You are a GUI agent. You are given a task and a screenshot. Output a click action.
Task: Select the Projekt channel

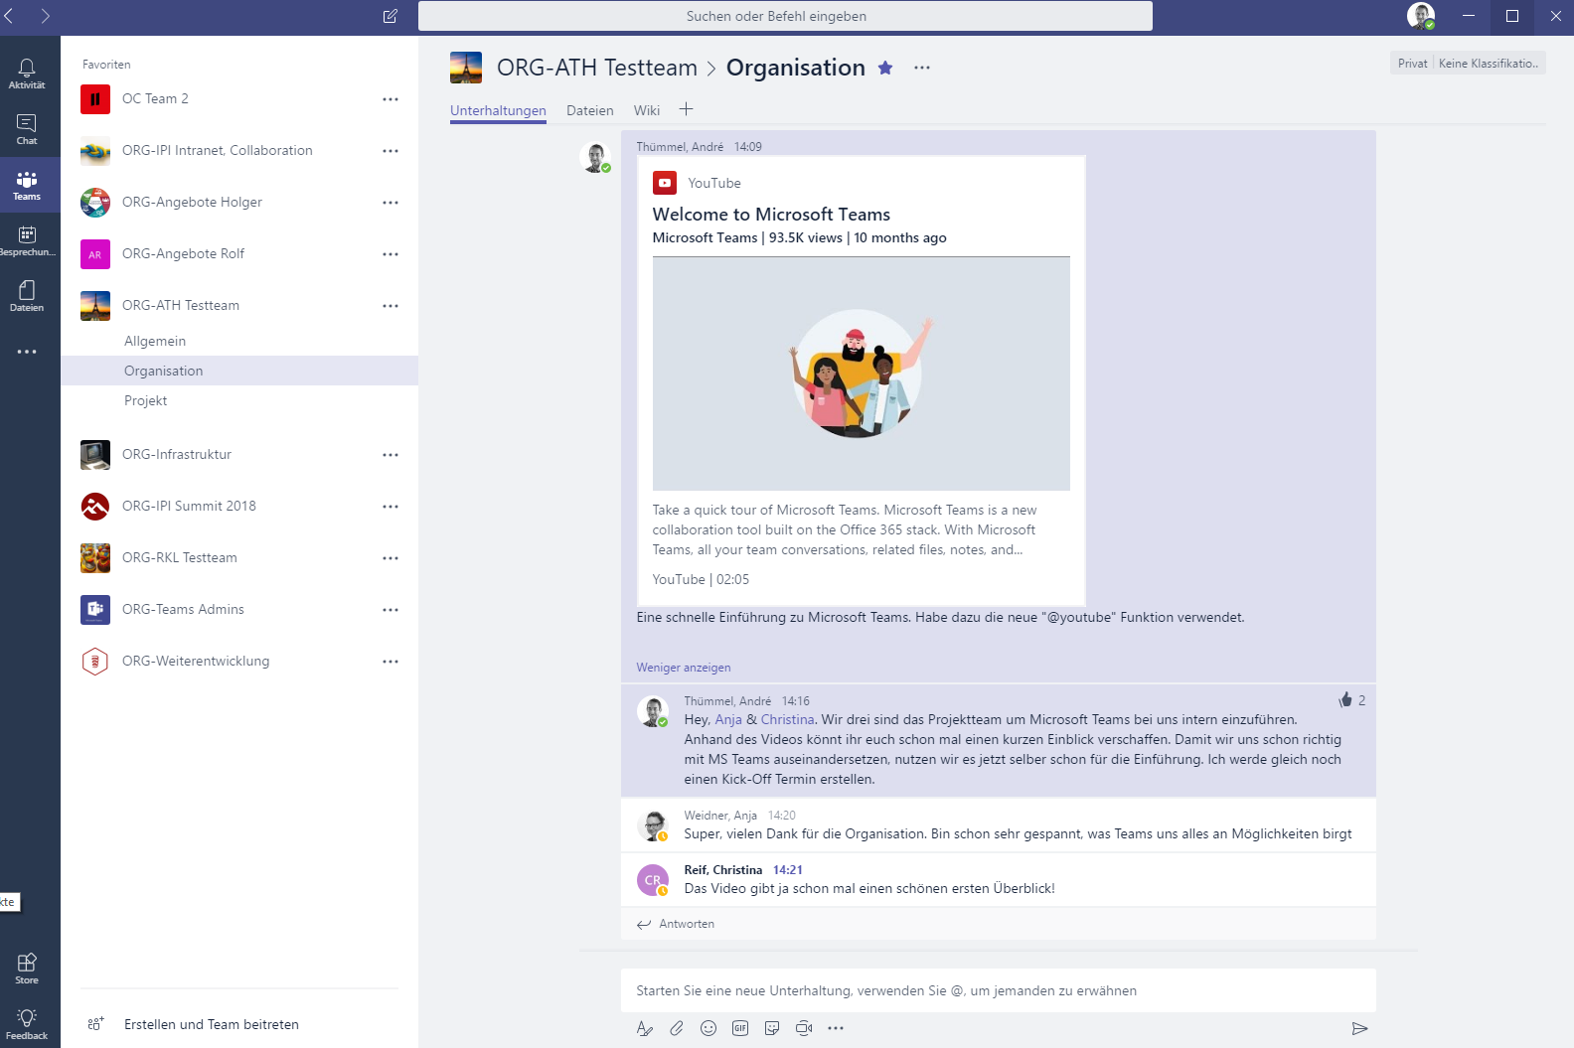pyautogui.click(x=239, y=400)
